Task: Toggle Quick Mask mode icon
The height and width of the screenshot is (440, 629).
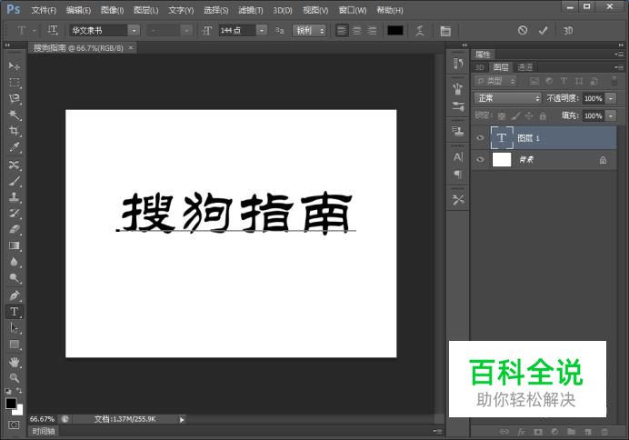Action: (14, 425)
